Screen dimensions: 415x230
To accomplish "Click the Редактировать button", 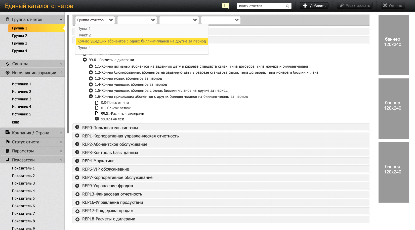I will [x=355, y=6].
